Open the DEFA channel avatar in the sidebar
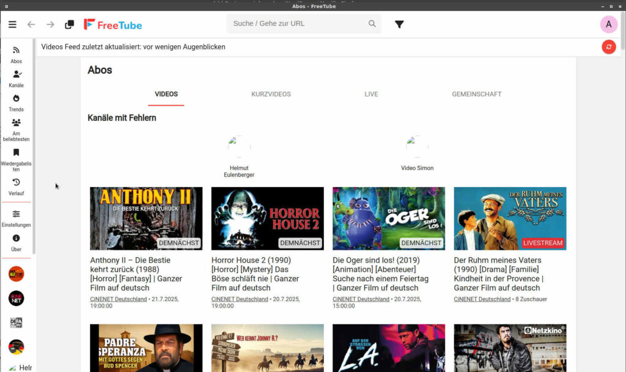The image size is (626, 372). coord(17,323)
